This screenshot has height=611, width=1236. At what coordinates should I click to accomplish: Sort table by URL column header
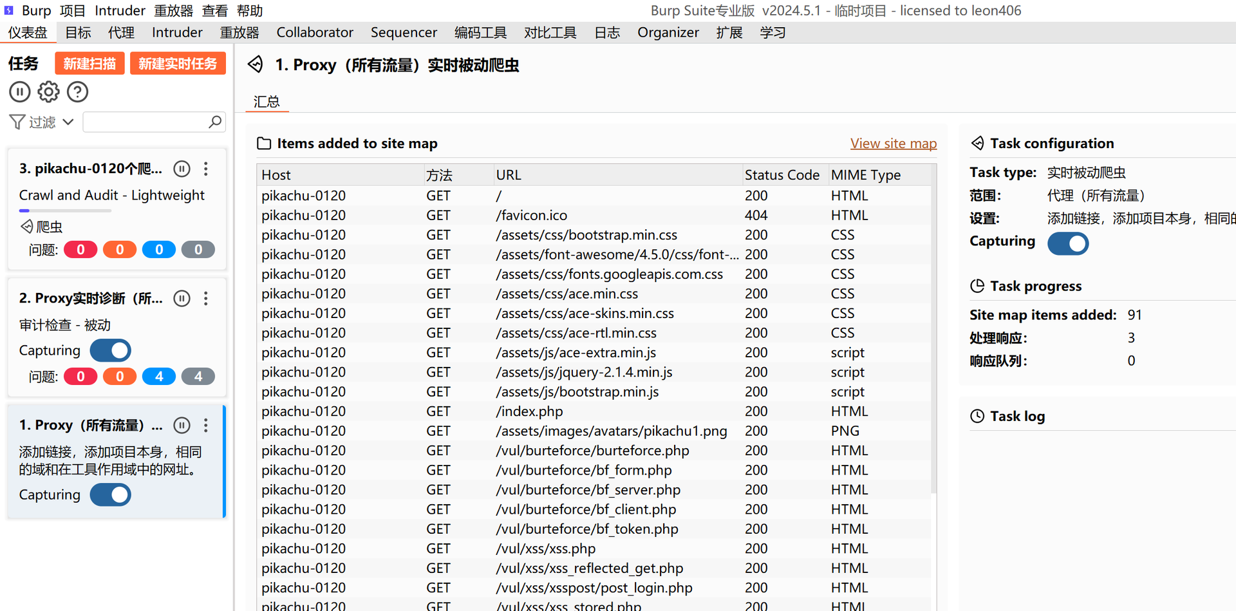[617, 174]
